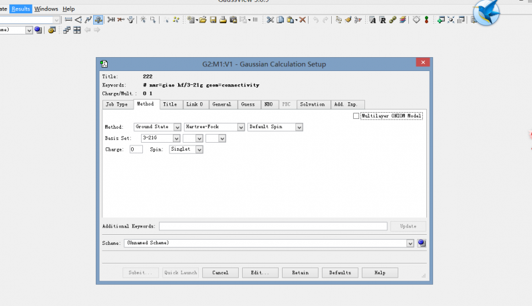This screenshot has height=306, width=532.
Task: Open the paste options arrow in toolbar
Action: [x=296, y=20]
